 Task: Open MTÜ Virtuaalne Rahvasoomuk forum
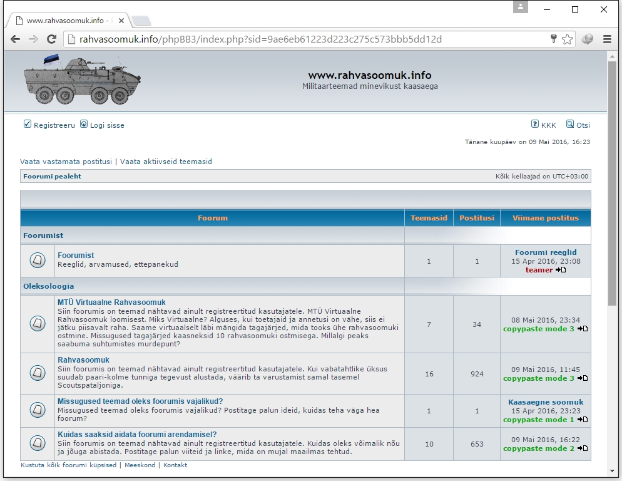tap(111, 303)
